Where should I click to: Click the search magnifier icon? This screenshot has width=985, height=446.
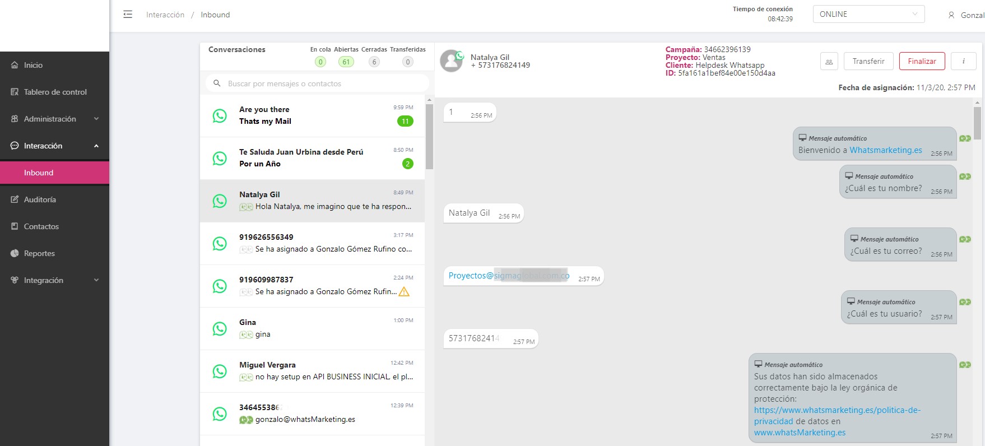217,83
